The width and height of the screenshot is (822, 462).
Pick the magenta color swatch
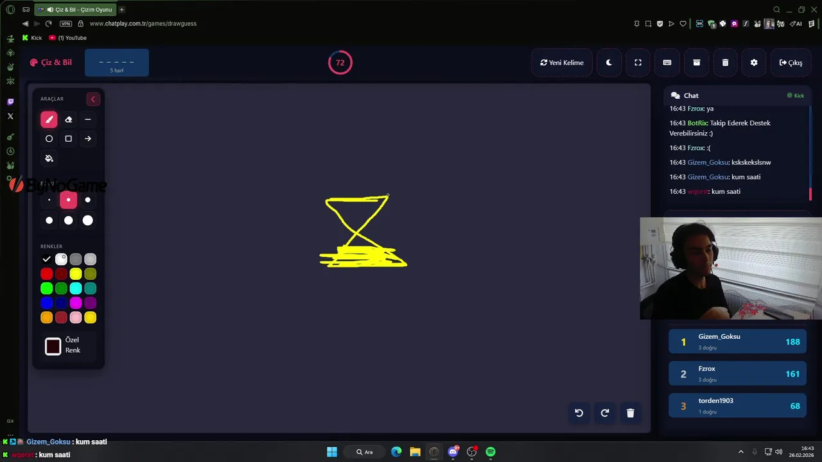76,303
